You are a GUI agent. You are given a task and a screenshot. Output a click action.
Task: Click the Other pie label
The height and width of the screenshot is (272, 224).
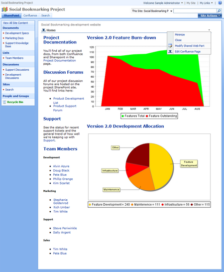[x=115, y=147]
